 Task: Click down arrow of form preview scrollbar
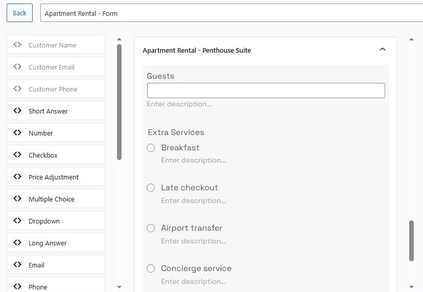pos(411,287)
